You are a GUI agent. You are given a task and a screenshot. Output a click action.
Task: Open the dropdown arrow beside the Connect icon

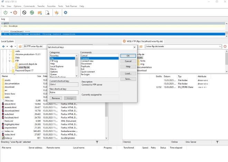pos(11,12)
